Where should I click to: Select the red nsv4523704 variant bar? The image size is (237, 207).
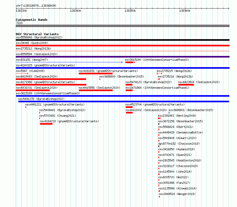(129, 107)
